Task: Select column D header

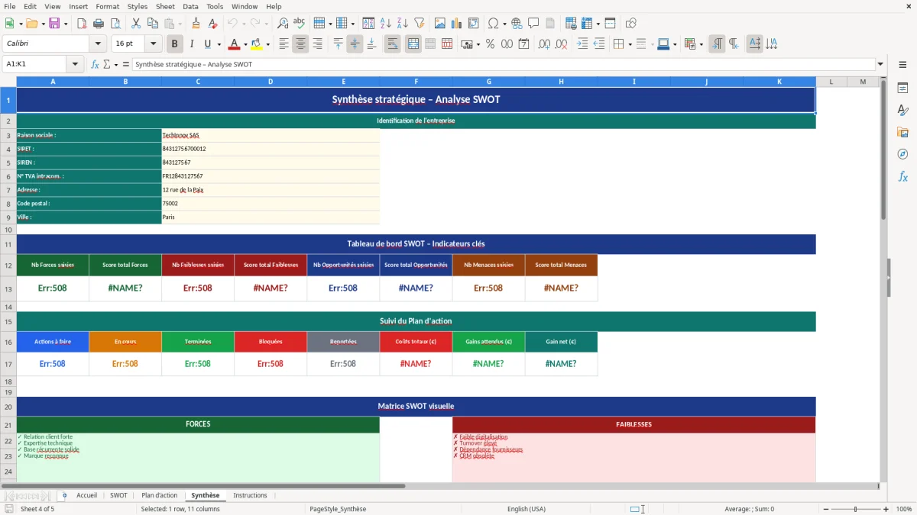Action: 271,81
